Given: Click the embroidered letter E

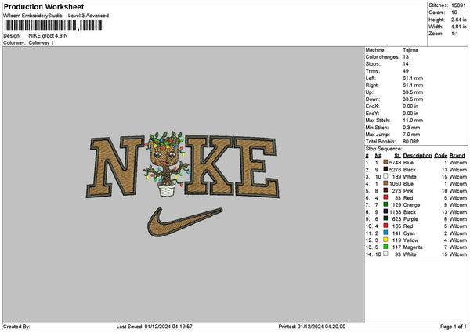Looking at the screenshot, I should [256, 167].
